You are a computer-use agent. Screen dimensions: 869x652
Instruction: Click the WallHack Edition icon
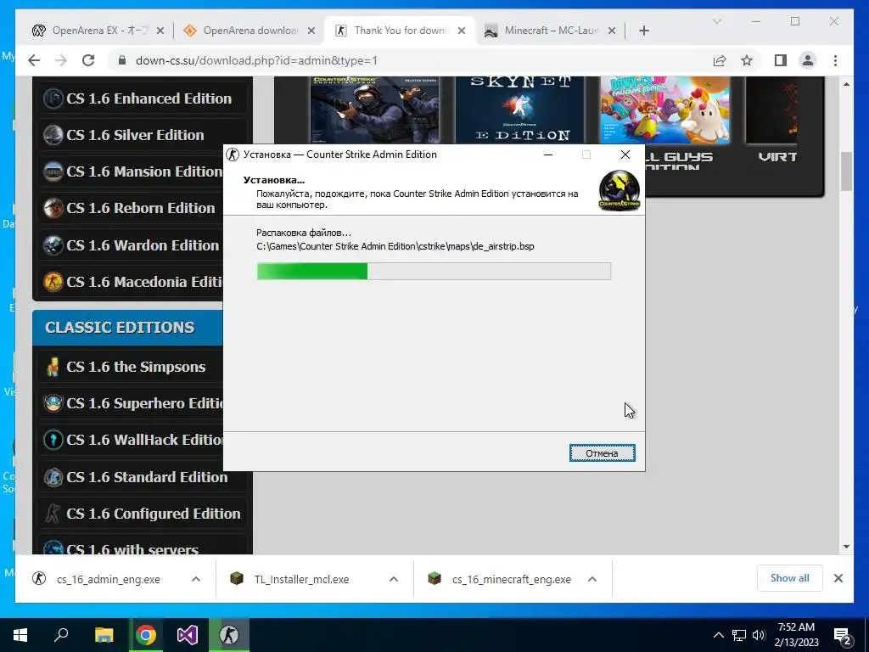53,441
